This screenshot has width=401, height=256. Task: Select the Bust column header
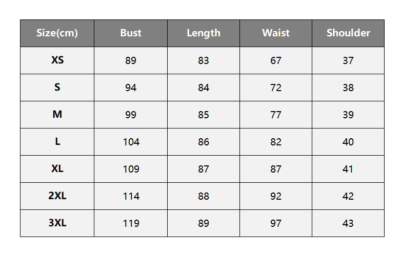[131, 33]
